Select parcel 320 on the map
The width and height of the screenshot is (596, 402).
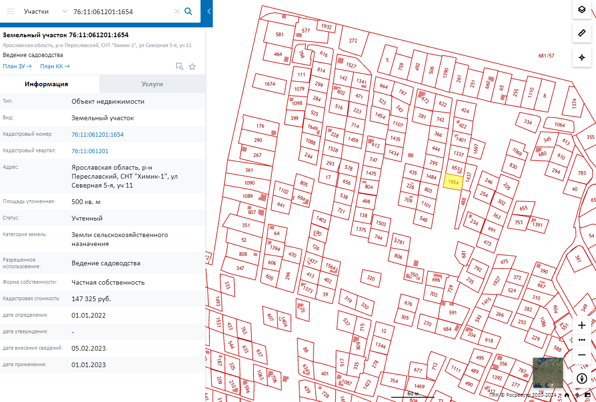click(x=371, y=278)
